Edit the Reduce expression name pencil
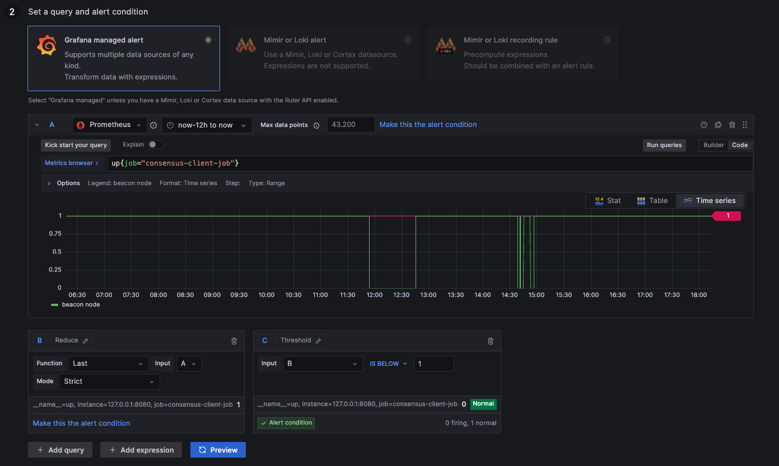The image size is (779, 466). (85, 341)
